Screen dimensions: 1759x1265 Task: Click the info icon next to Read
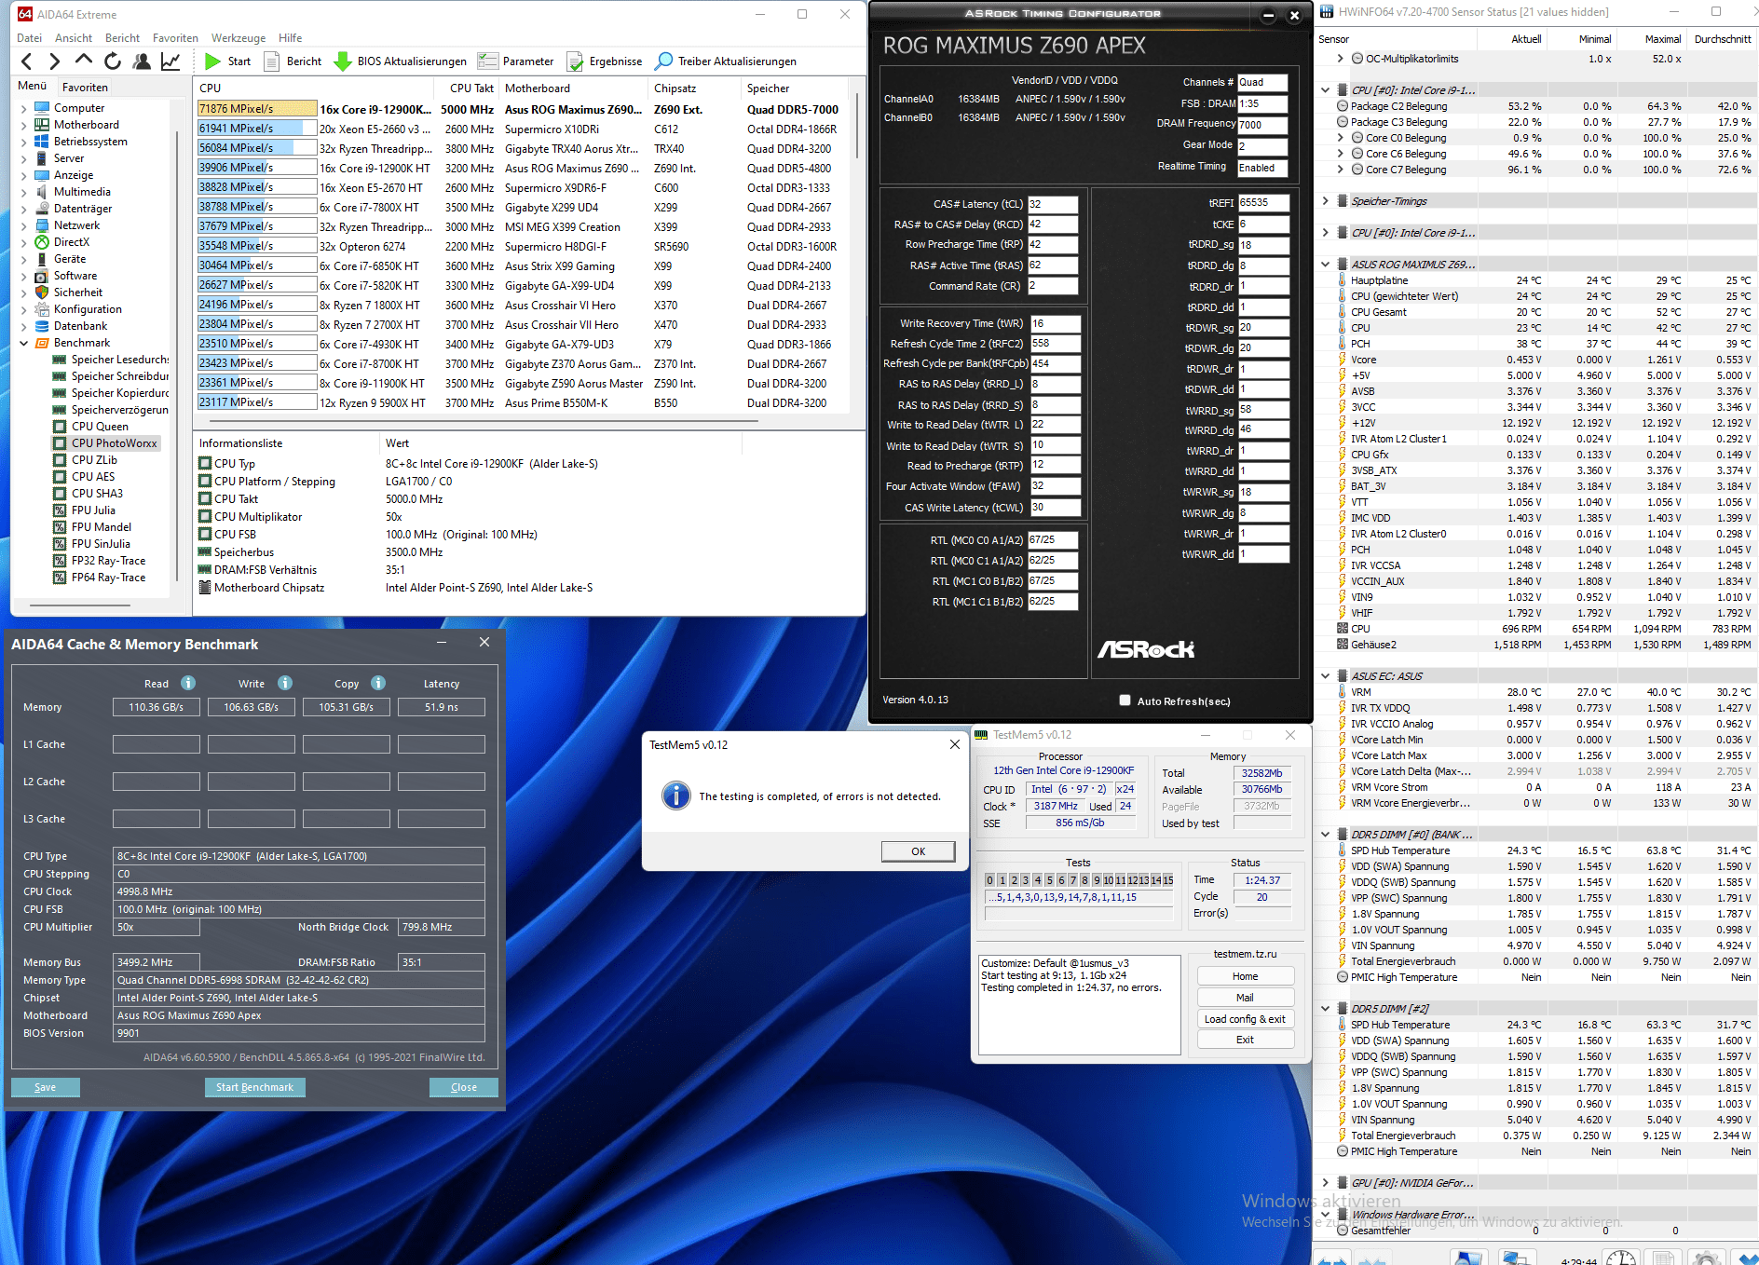coord(188,683)
